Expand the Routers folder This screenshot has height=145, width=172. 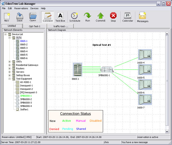tap(10, 69)
